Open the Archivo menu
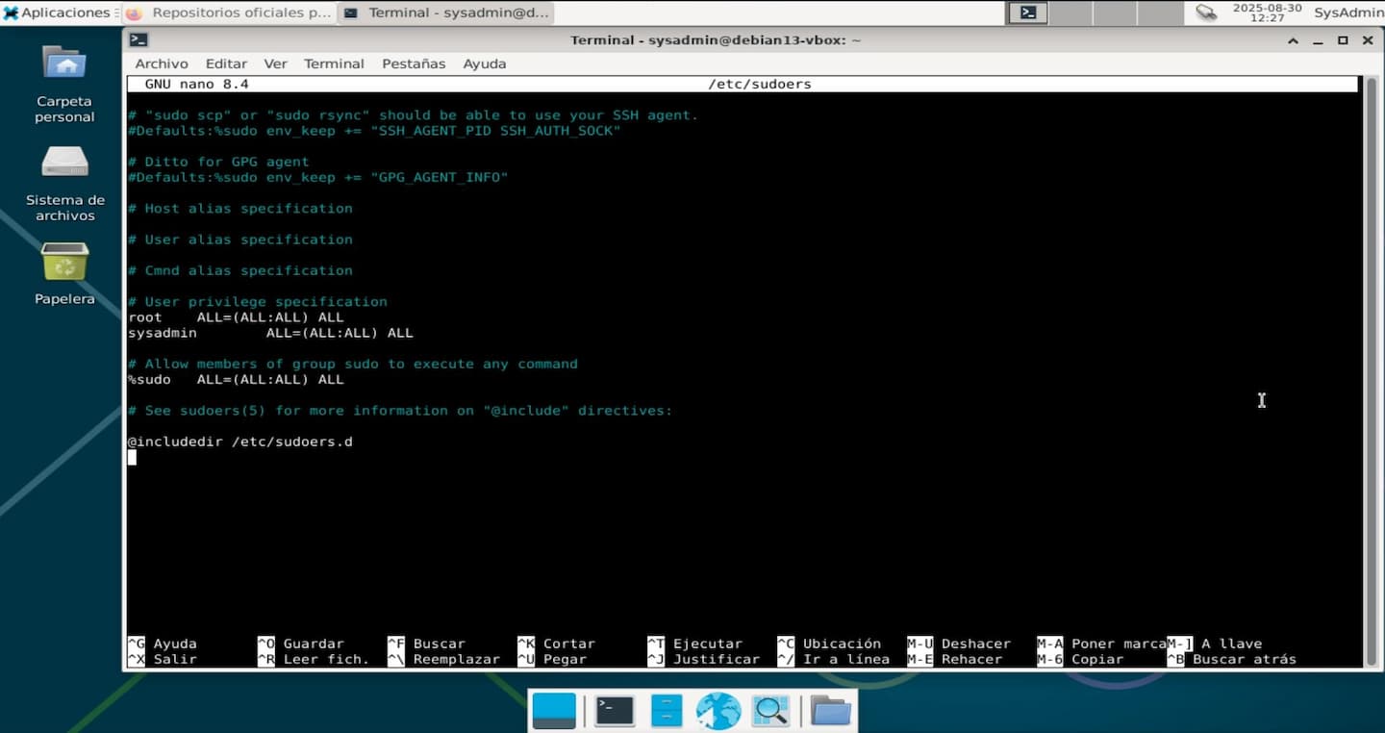Viewport: 1385px width, 733px height. (x=161, y=63)
